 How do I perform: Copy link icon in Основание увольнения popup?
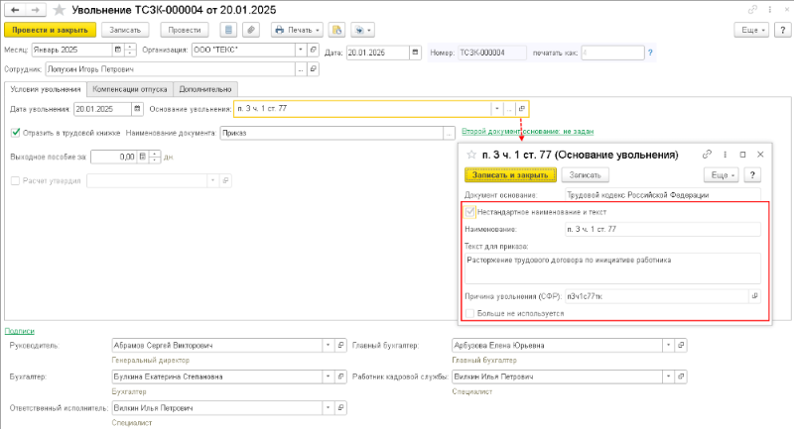707,155
